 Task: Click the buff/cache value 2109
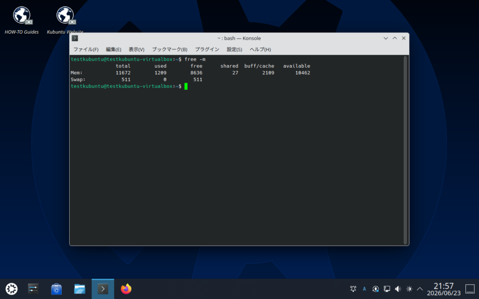268,72
